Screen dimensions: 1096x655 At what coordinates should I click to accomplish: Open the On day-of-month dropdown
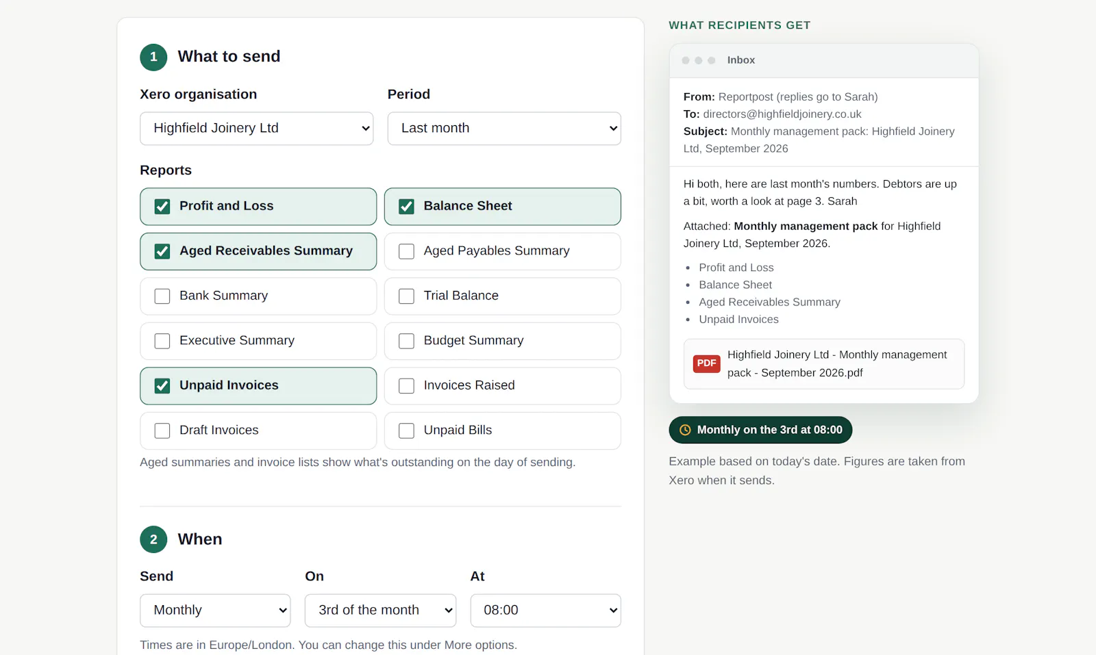tap(380, 611)
